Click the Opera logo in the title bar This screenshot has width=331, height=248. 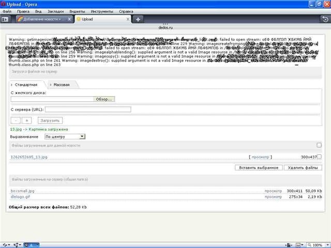point(3,4)
